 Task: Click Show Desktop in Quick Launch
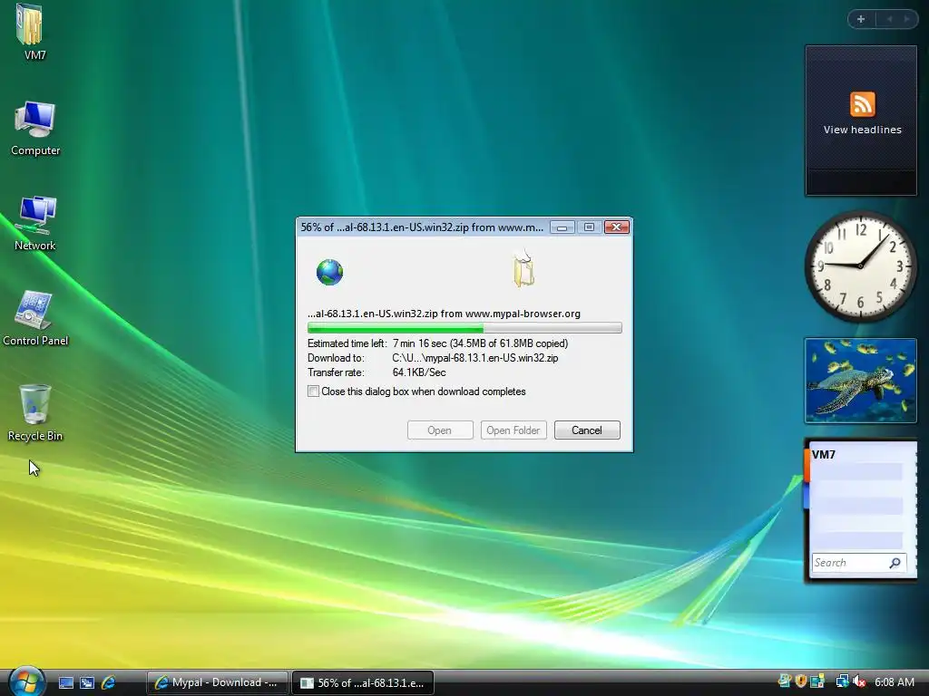pyautogui.click(x=65, y=682)
